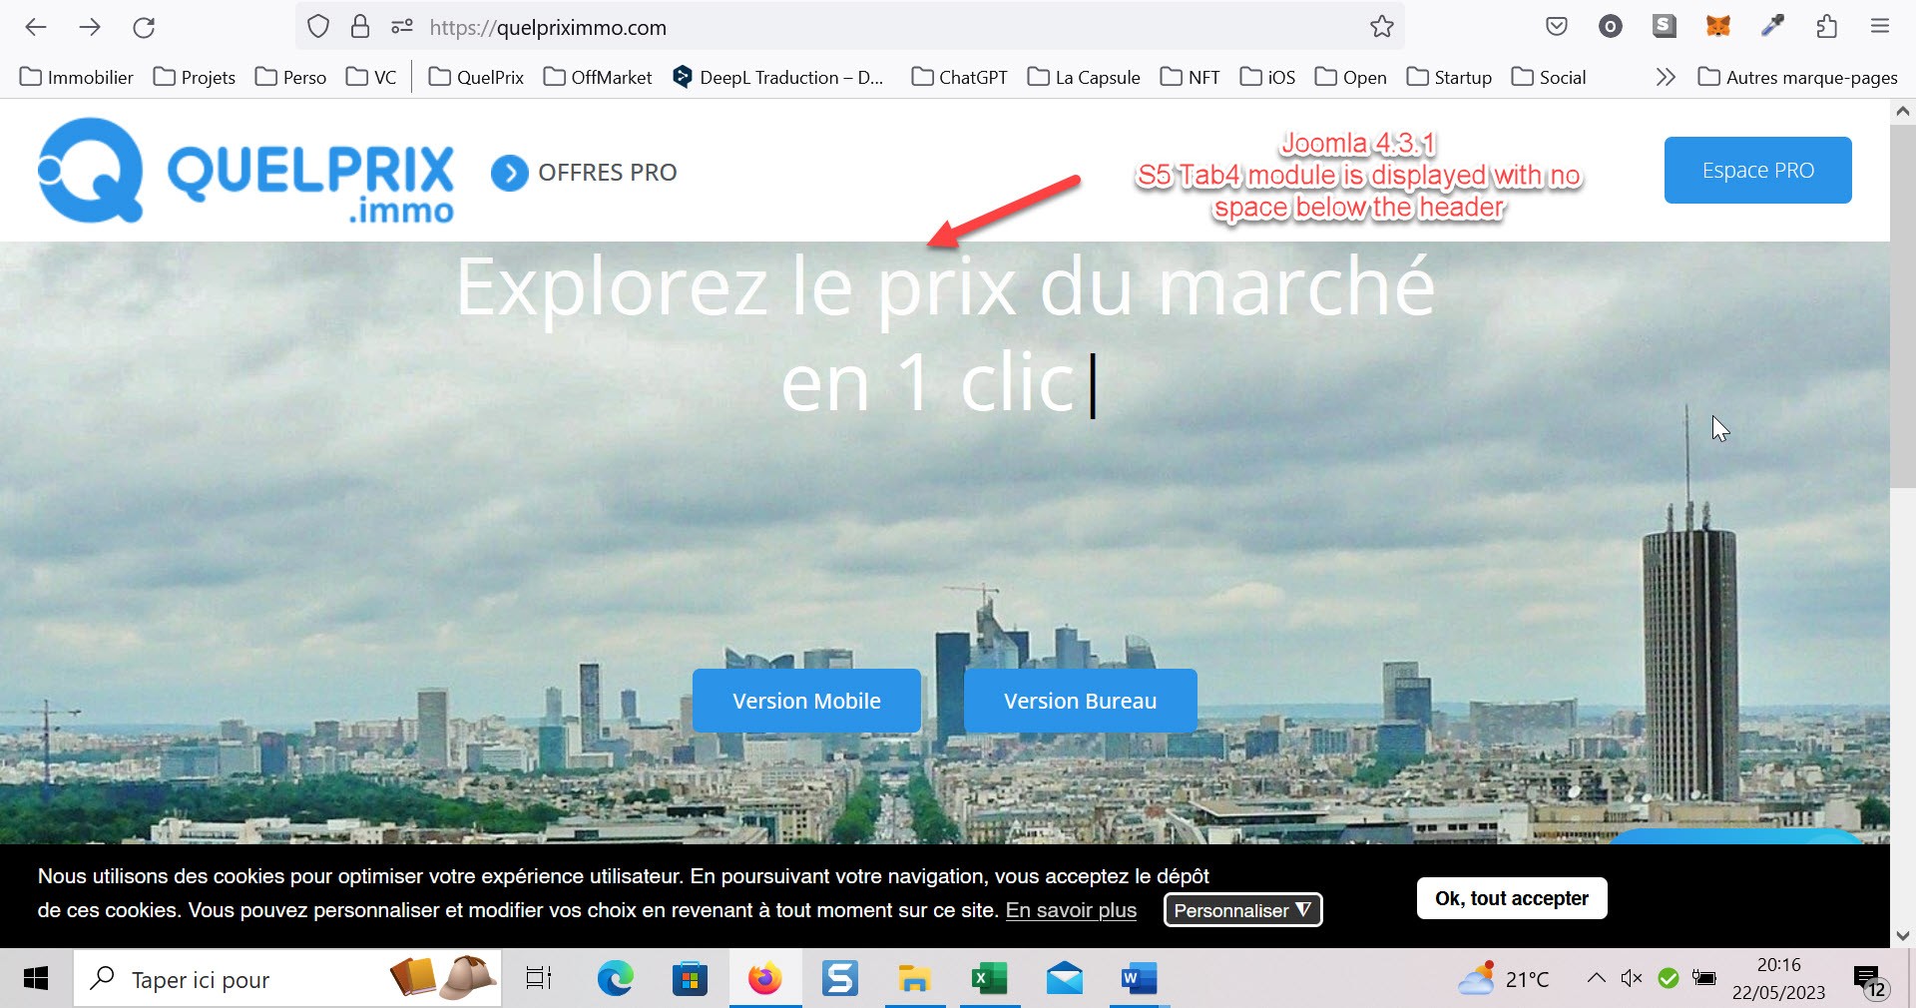Viewport: 1916px width, 1008px height.
Task: Open the grey S extension icon
Action: 1665,27
